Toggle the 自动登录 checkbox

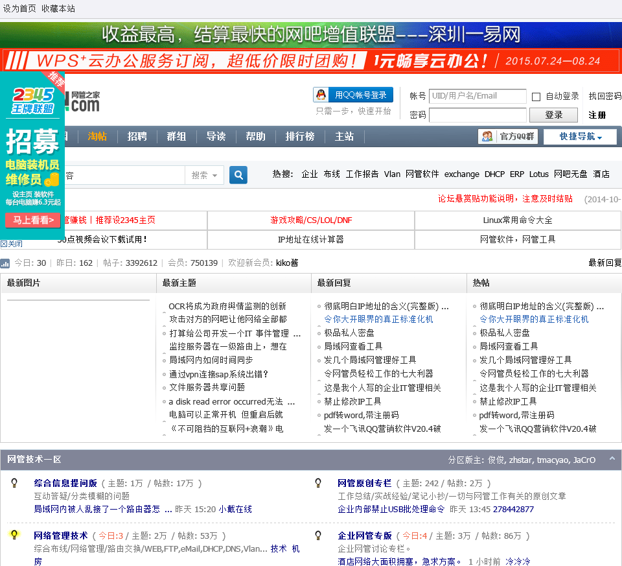pyautogui.click(x=536, y=97)
